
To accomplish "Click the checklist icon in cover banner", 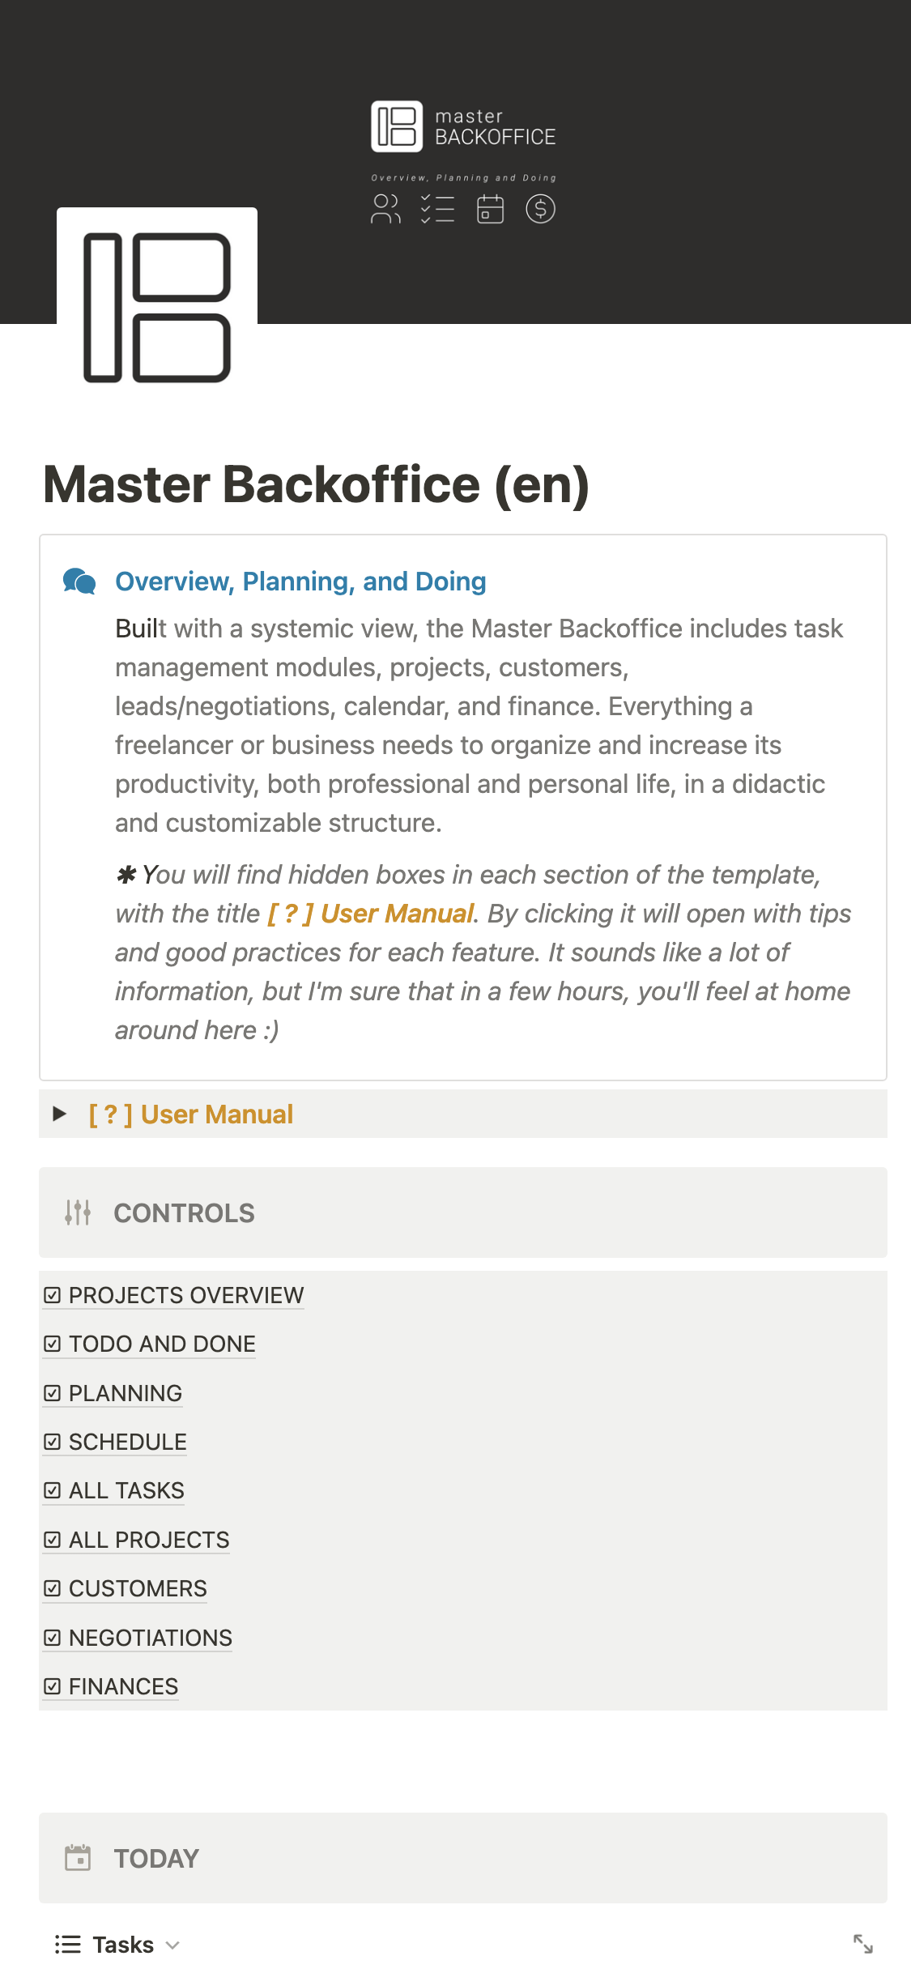I will point(437,209).
